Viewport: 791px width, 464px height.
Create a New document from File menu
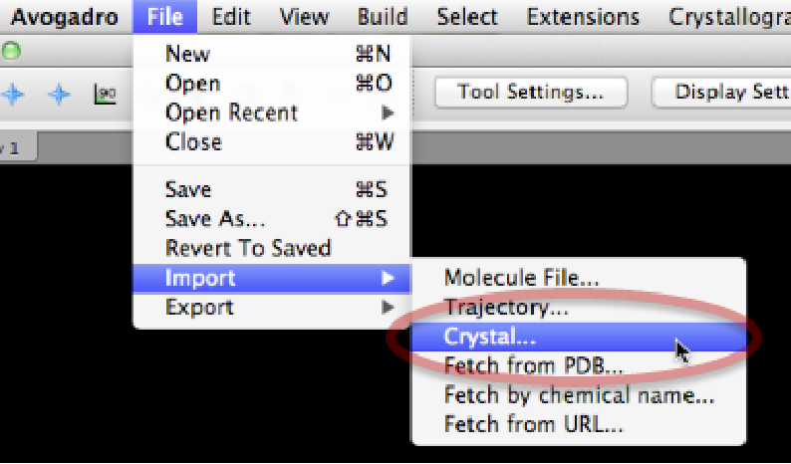point(187,54)
